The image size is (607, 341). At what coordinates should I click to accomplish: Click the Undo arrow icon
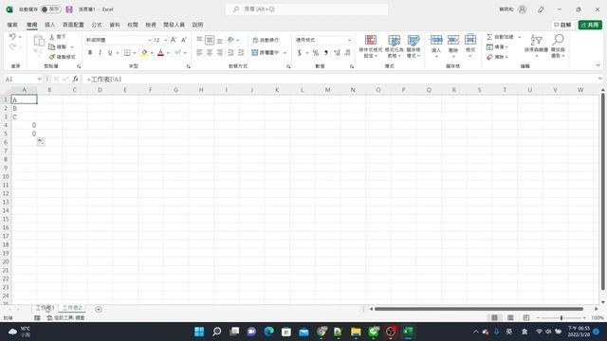[12, 37]
